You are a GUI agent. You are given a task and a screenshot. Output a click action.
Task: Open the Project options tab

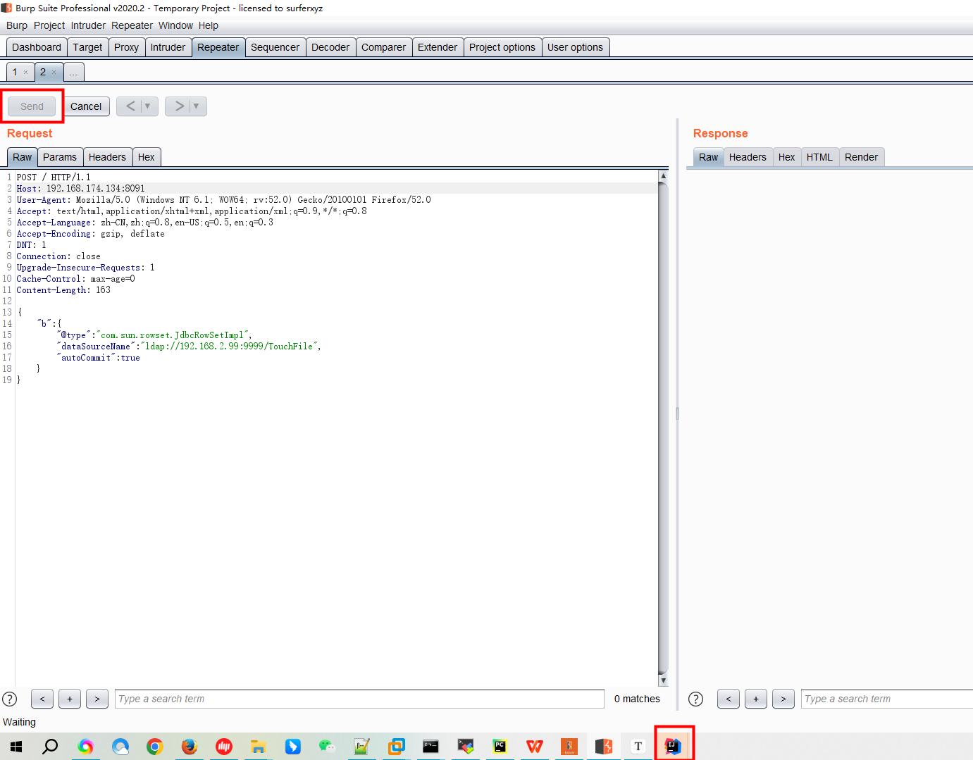[502, 47]
